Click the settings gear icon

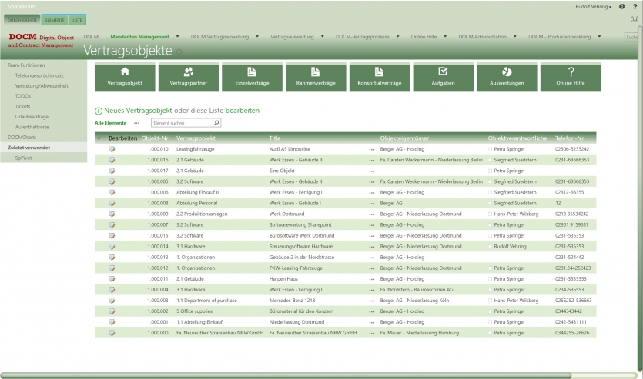click(x=621, y=7)
